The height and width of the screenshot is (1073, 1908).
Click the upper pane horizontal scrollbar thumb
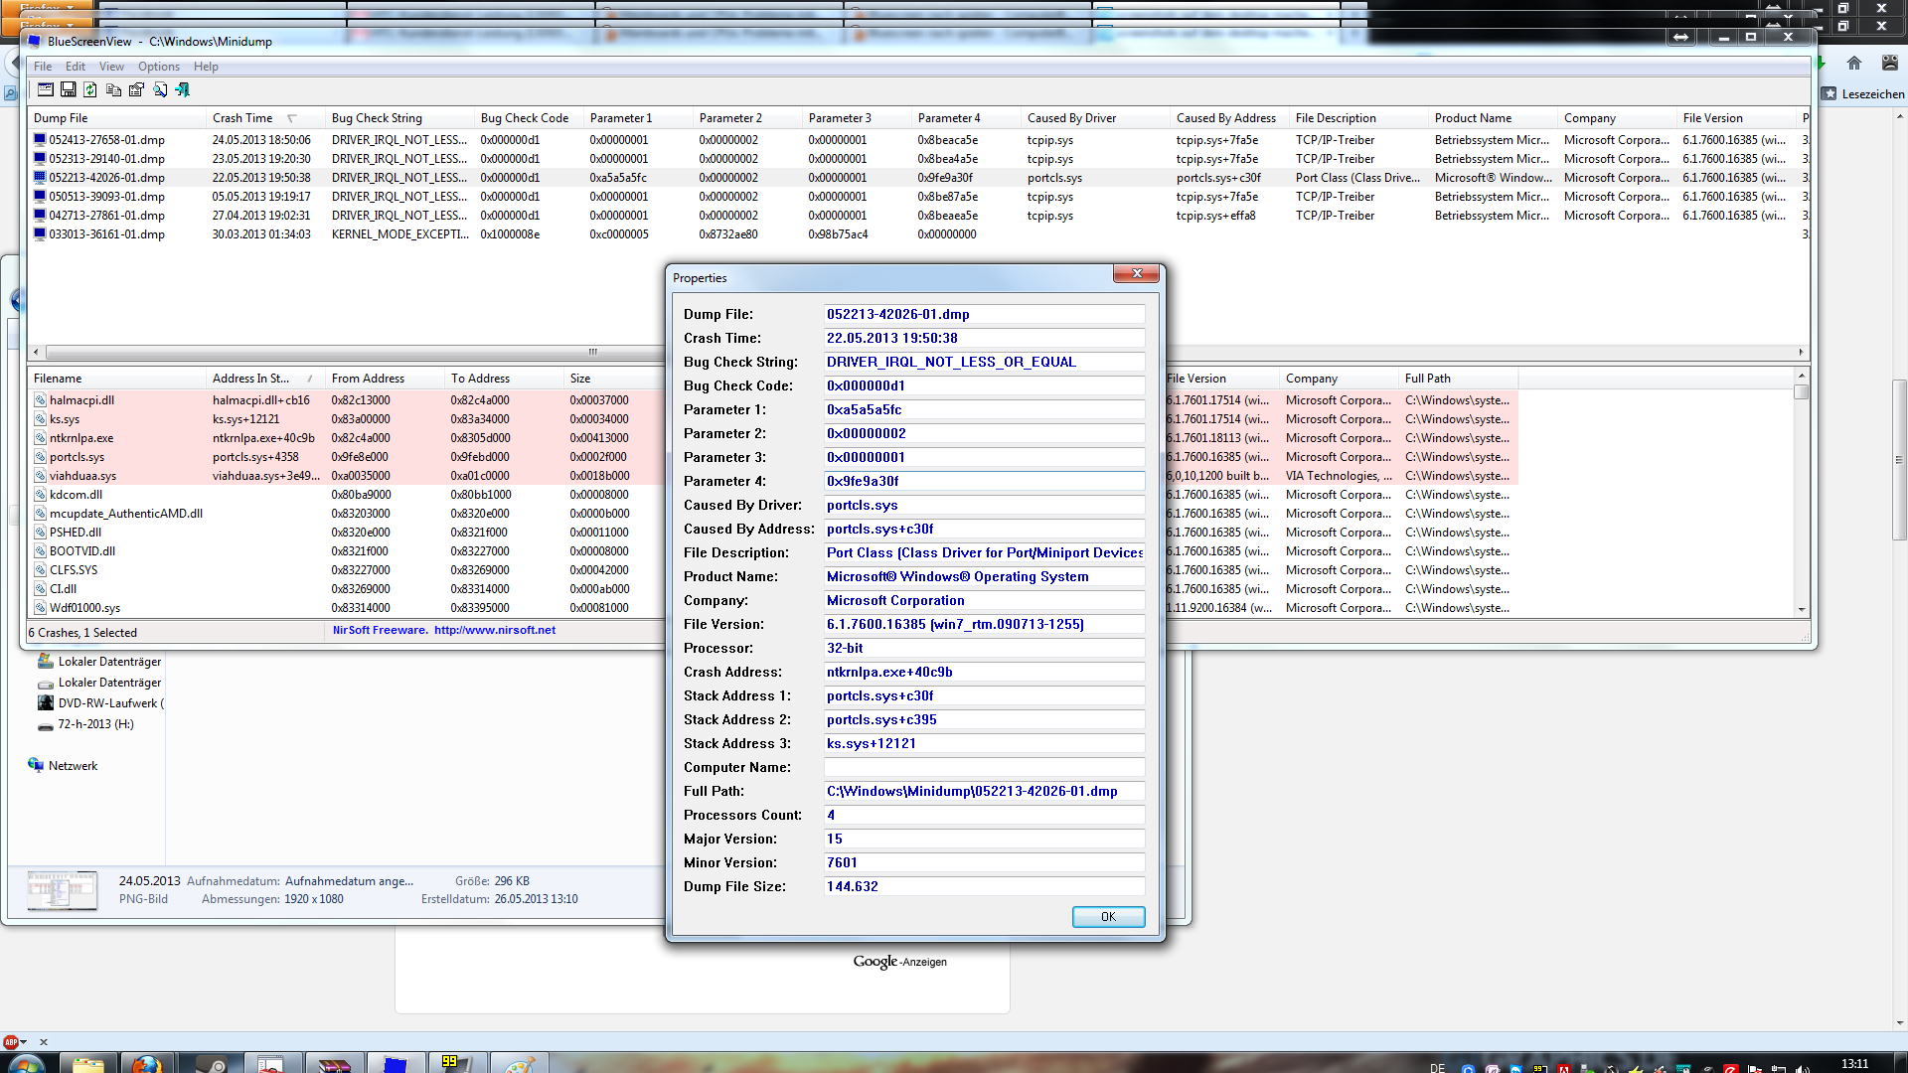592,352
